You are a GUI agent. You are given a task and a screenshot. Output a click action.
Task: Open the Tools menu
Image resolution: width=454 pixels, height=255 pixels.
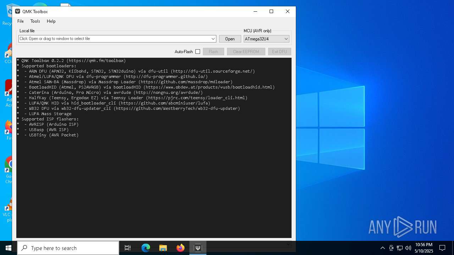click(x=35, y=21)
